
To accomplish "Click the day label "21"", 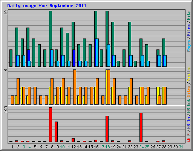I will 124,147.
